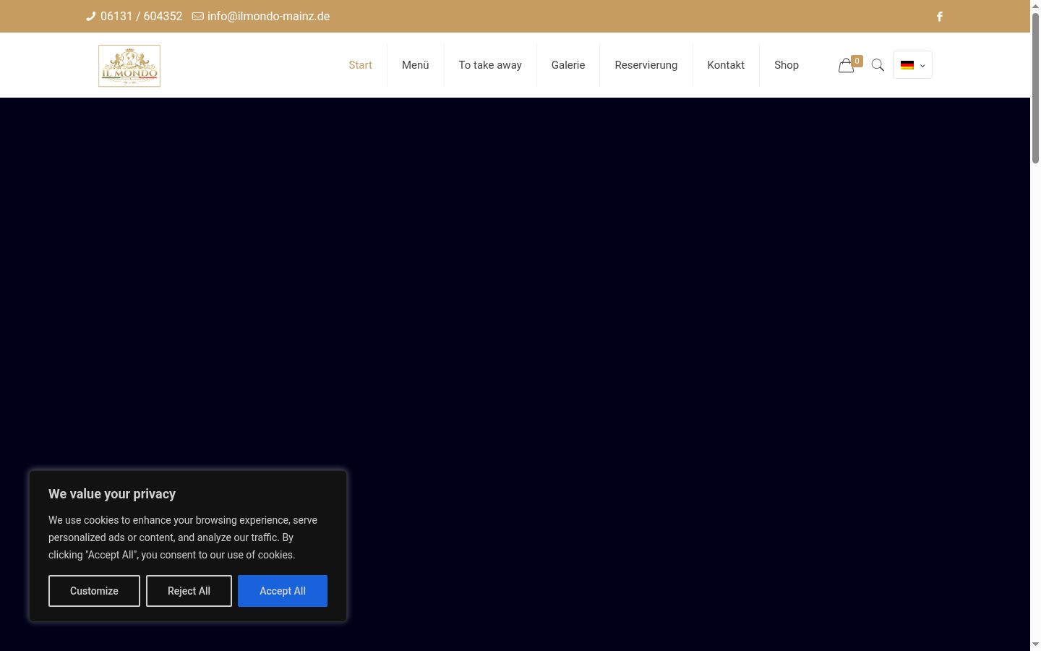Open the Shop menu item
This screenshot has width=1041, height=651.
787,65
